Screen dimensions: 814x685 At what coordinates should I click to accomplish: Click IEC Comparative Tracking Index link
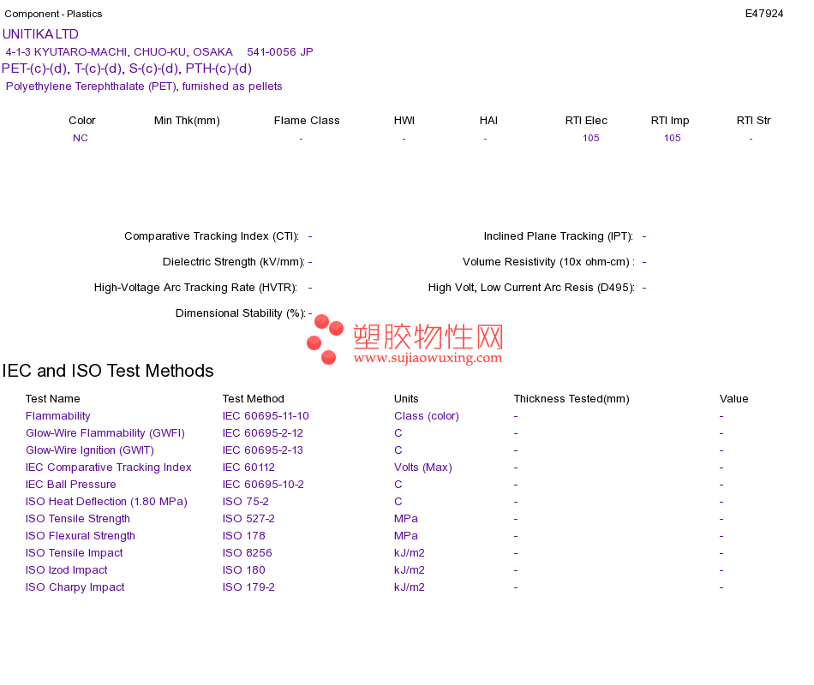pyautogui.click(x=109, y=468)
